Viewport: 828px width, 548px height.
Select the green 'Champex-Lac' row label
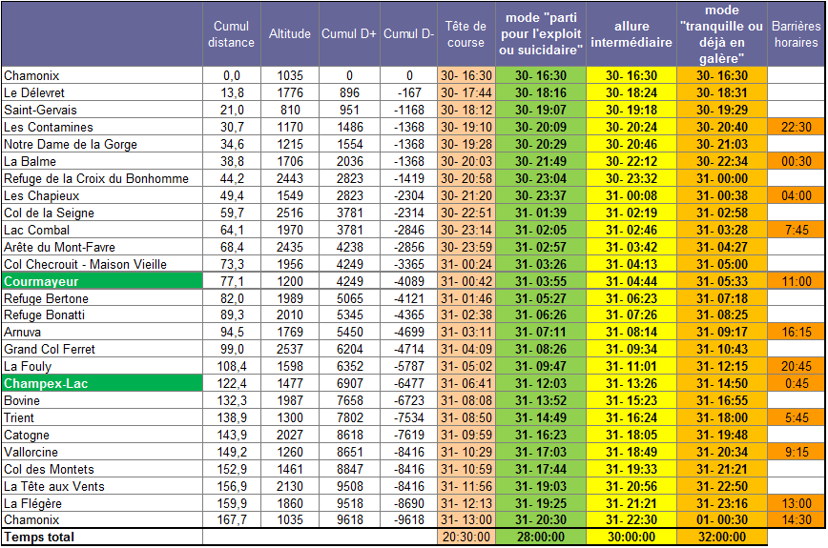(x=102, y=383)
